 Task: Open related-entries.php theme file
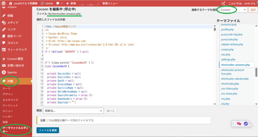[232, 44]
